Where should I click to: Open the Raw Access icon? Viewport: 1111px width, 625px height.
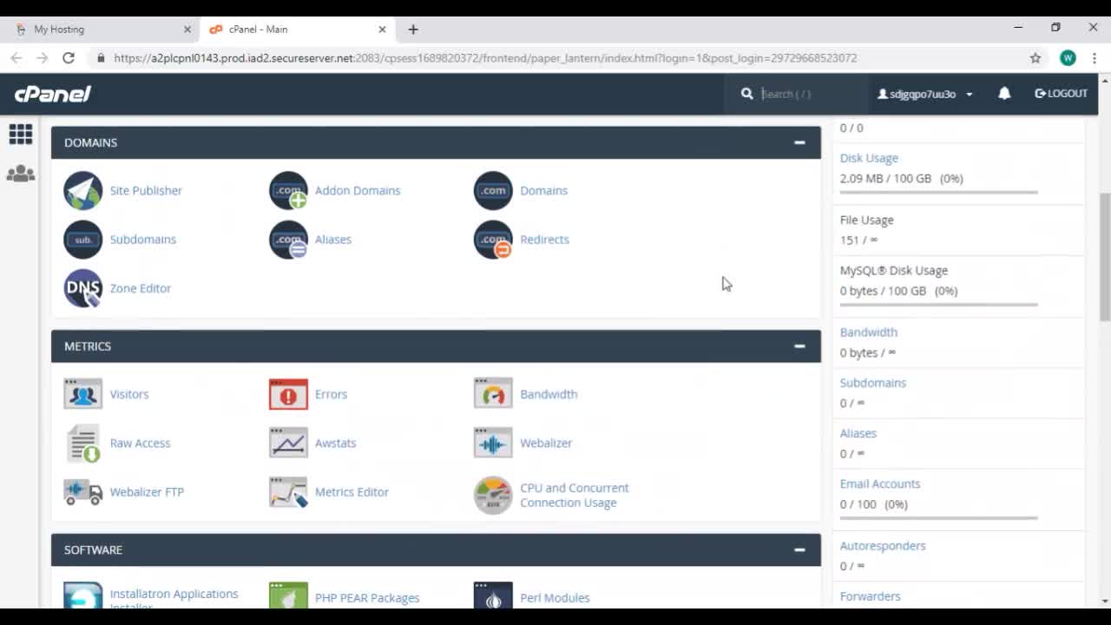click(83, 443)
